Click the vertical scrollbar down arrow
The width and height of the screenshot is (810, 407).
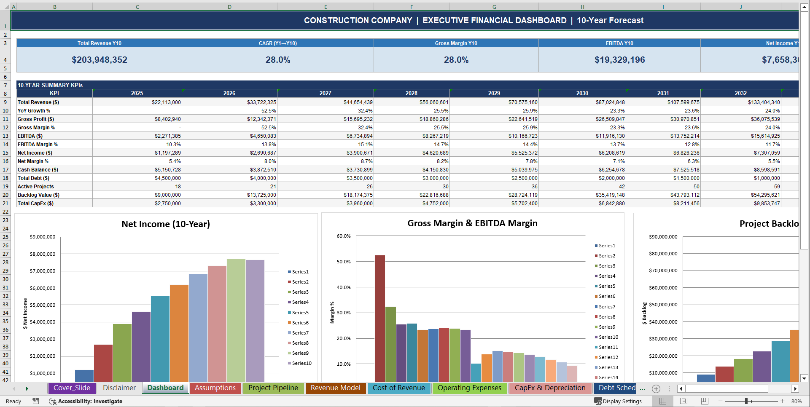804,378
